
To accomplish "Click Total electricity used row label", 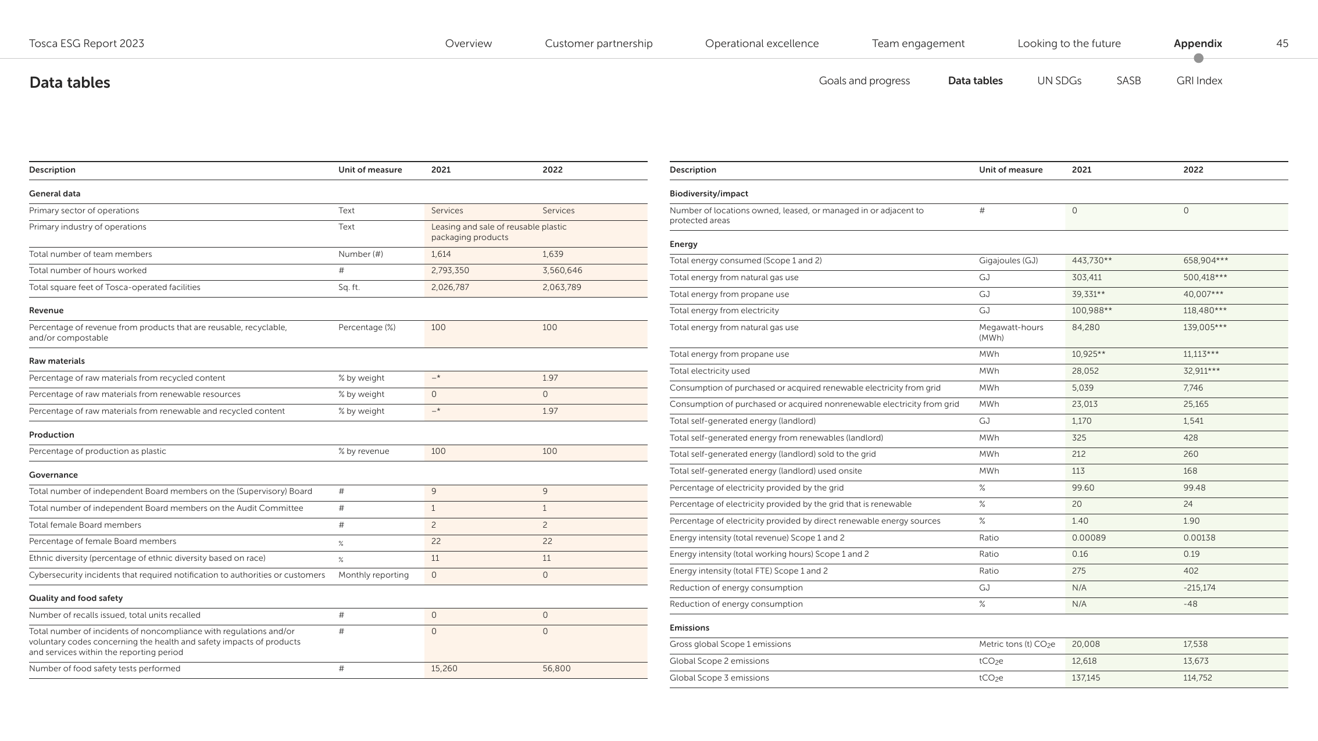I will tap(709, 371).
